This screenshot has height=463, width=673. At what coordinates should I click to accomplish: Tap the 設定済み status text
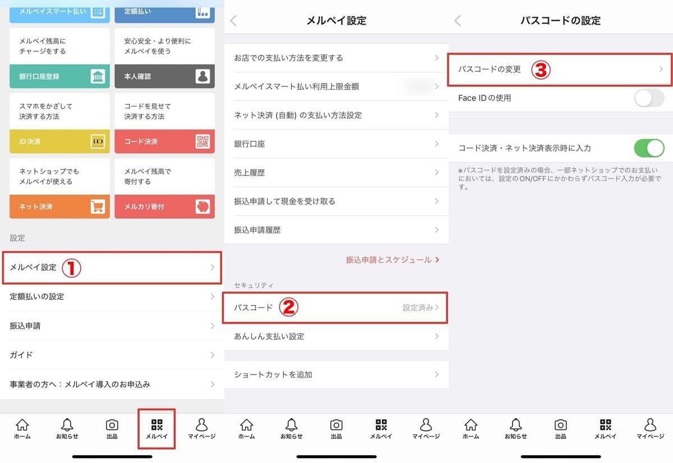(x=418, y=308)
